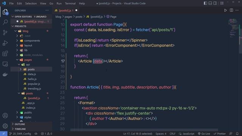Click the cloud sync icon in status bar
242x136 pixels.
point(36,134)
